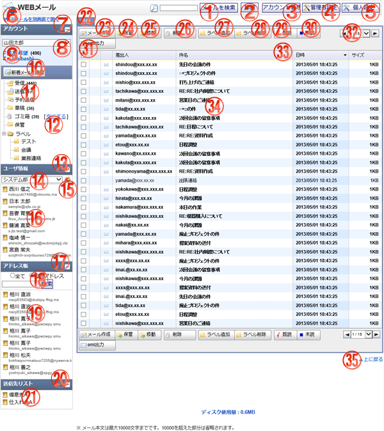384x431 pixels.
Task: Click the contact icon beside 藤浦 真梨
Action: pyautogui.click(x=4, y=225)
